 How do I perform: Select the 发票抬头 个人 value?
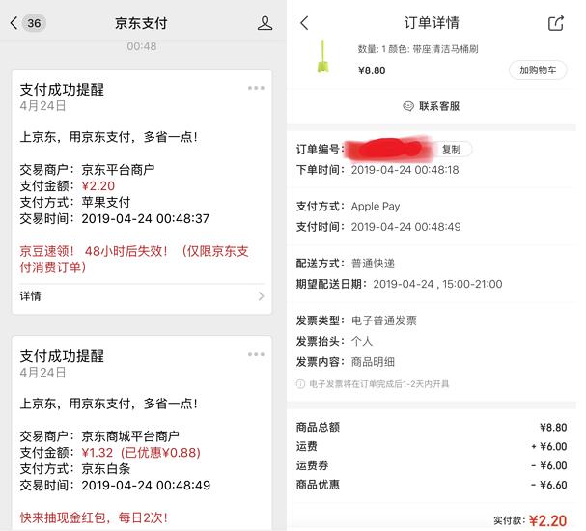coord(362,341)
